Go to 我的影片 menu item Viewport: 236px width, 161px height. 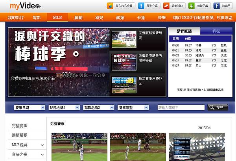pyautogui.click(x=16, y=17)
